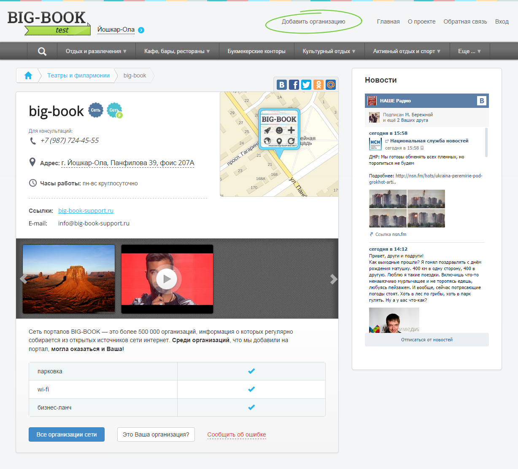The width and height of the screenshot is (518, 469).
Task: Open the Еще ... dropdown menu
Action: point(469,51)
